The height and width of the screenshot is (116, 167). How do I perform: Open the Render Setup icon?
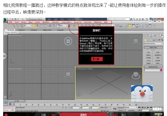(x=146, y=26)
